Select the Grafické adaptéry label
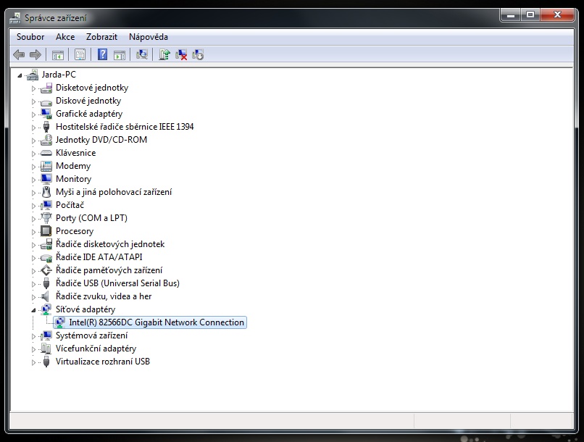The image size is (584, 442). (x=89, y=114)
